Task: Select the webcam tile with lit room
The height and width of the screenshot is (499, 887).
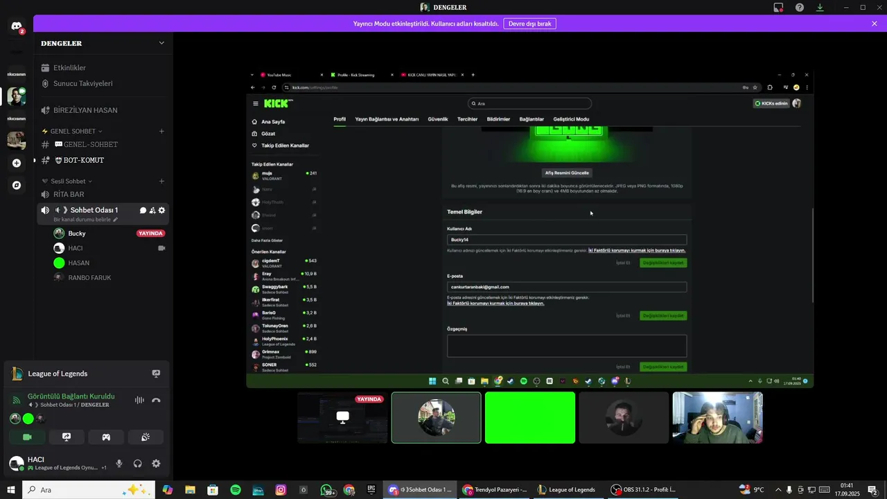Action: [717, 417]
